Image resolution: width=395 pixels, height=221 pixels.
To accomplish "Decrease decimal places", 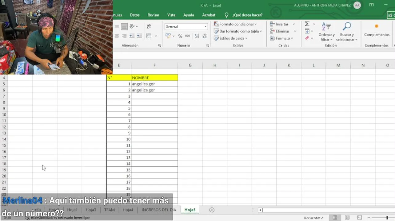I will [x=204, y=36].
